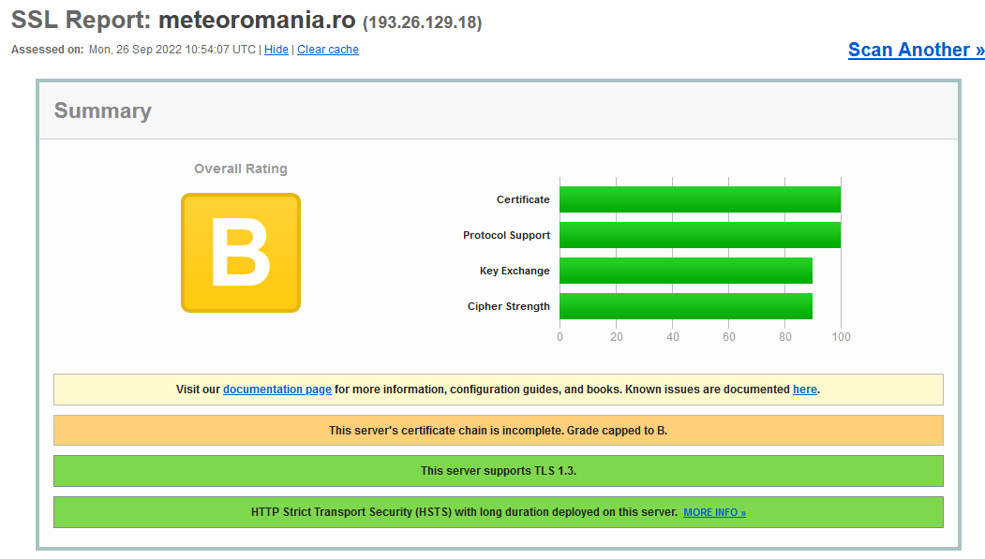Click the 40 axis value
This screenshot has height=559, width=985.
coord(673,337)
